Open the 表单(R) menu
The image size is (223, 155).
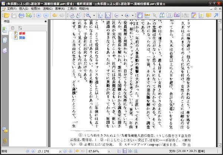60,9
